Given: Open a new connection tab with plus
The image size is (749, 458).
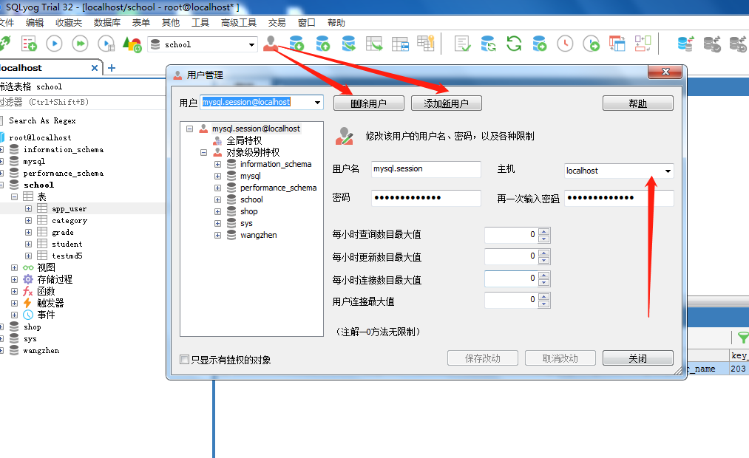Looking at the screenshot, I should 112,68.
